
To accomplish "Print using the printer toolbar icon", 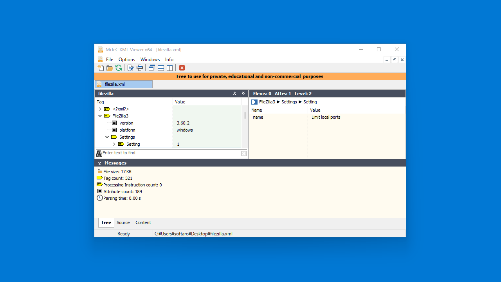I will [140, 68].
